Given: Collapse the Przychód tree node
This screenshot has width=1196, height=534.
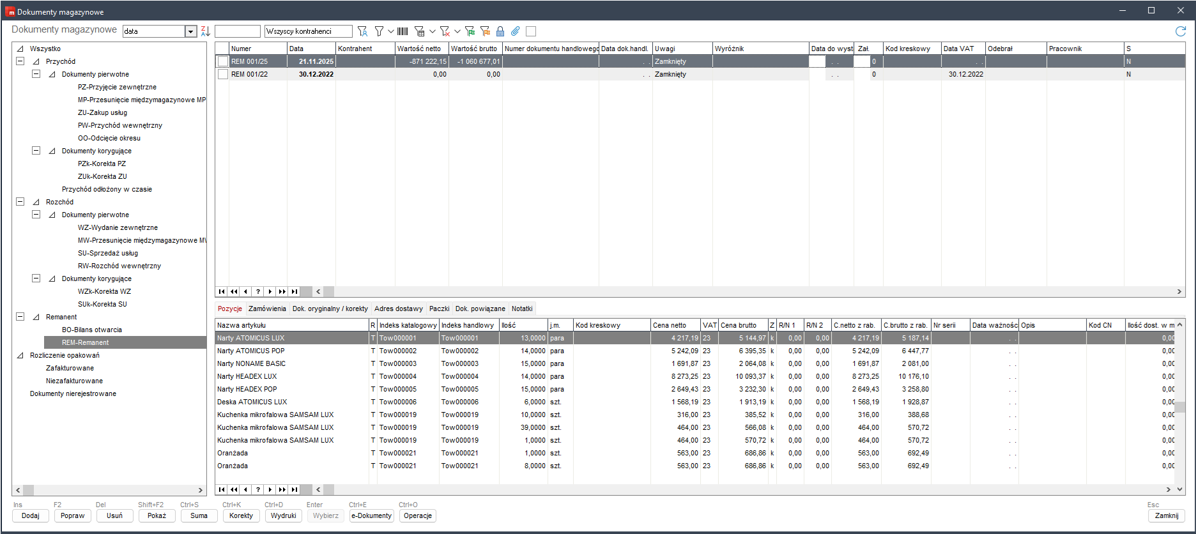Looking at the screenshot, I should 20,61.
